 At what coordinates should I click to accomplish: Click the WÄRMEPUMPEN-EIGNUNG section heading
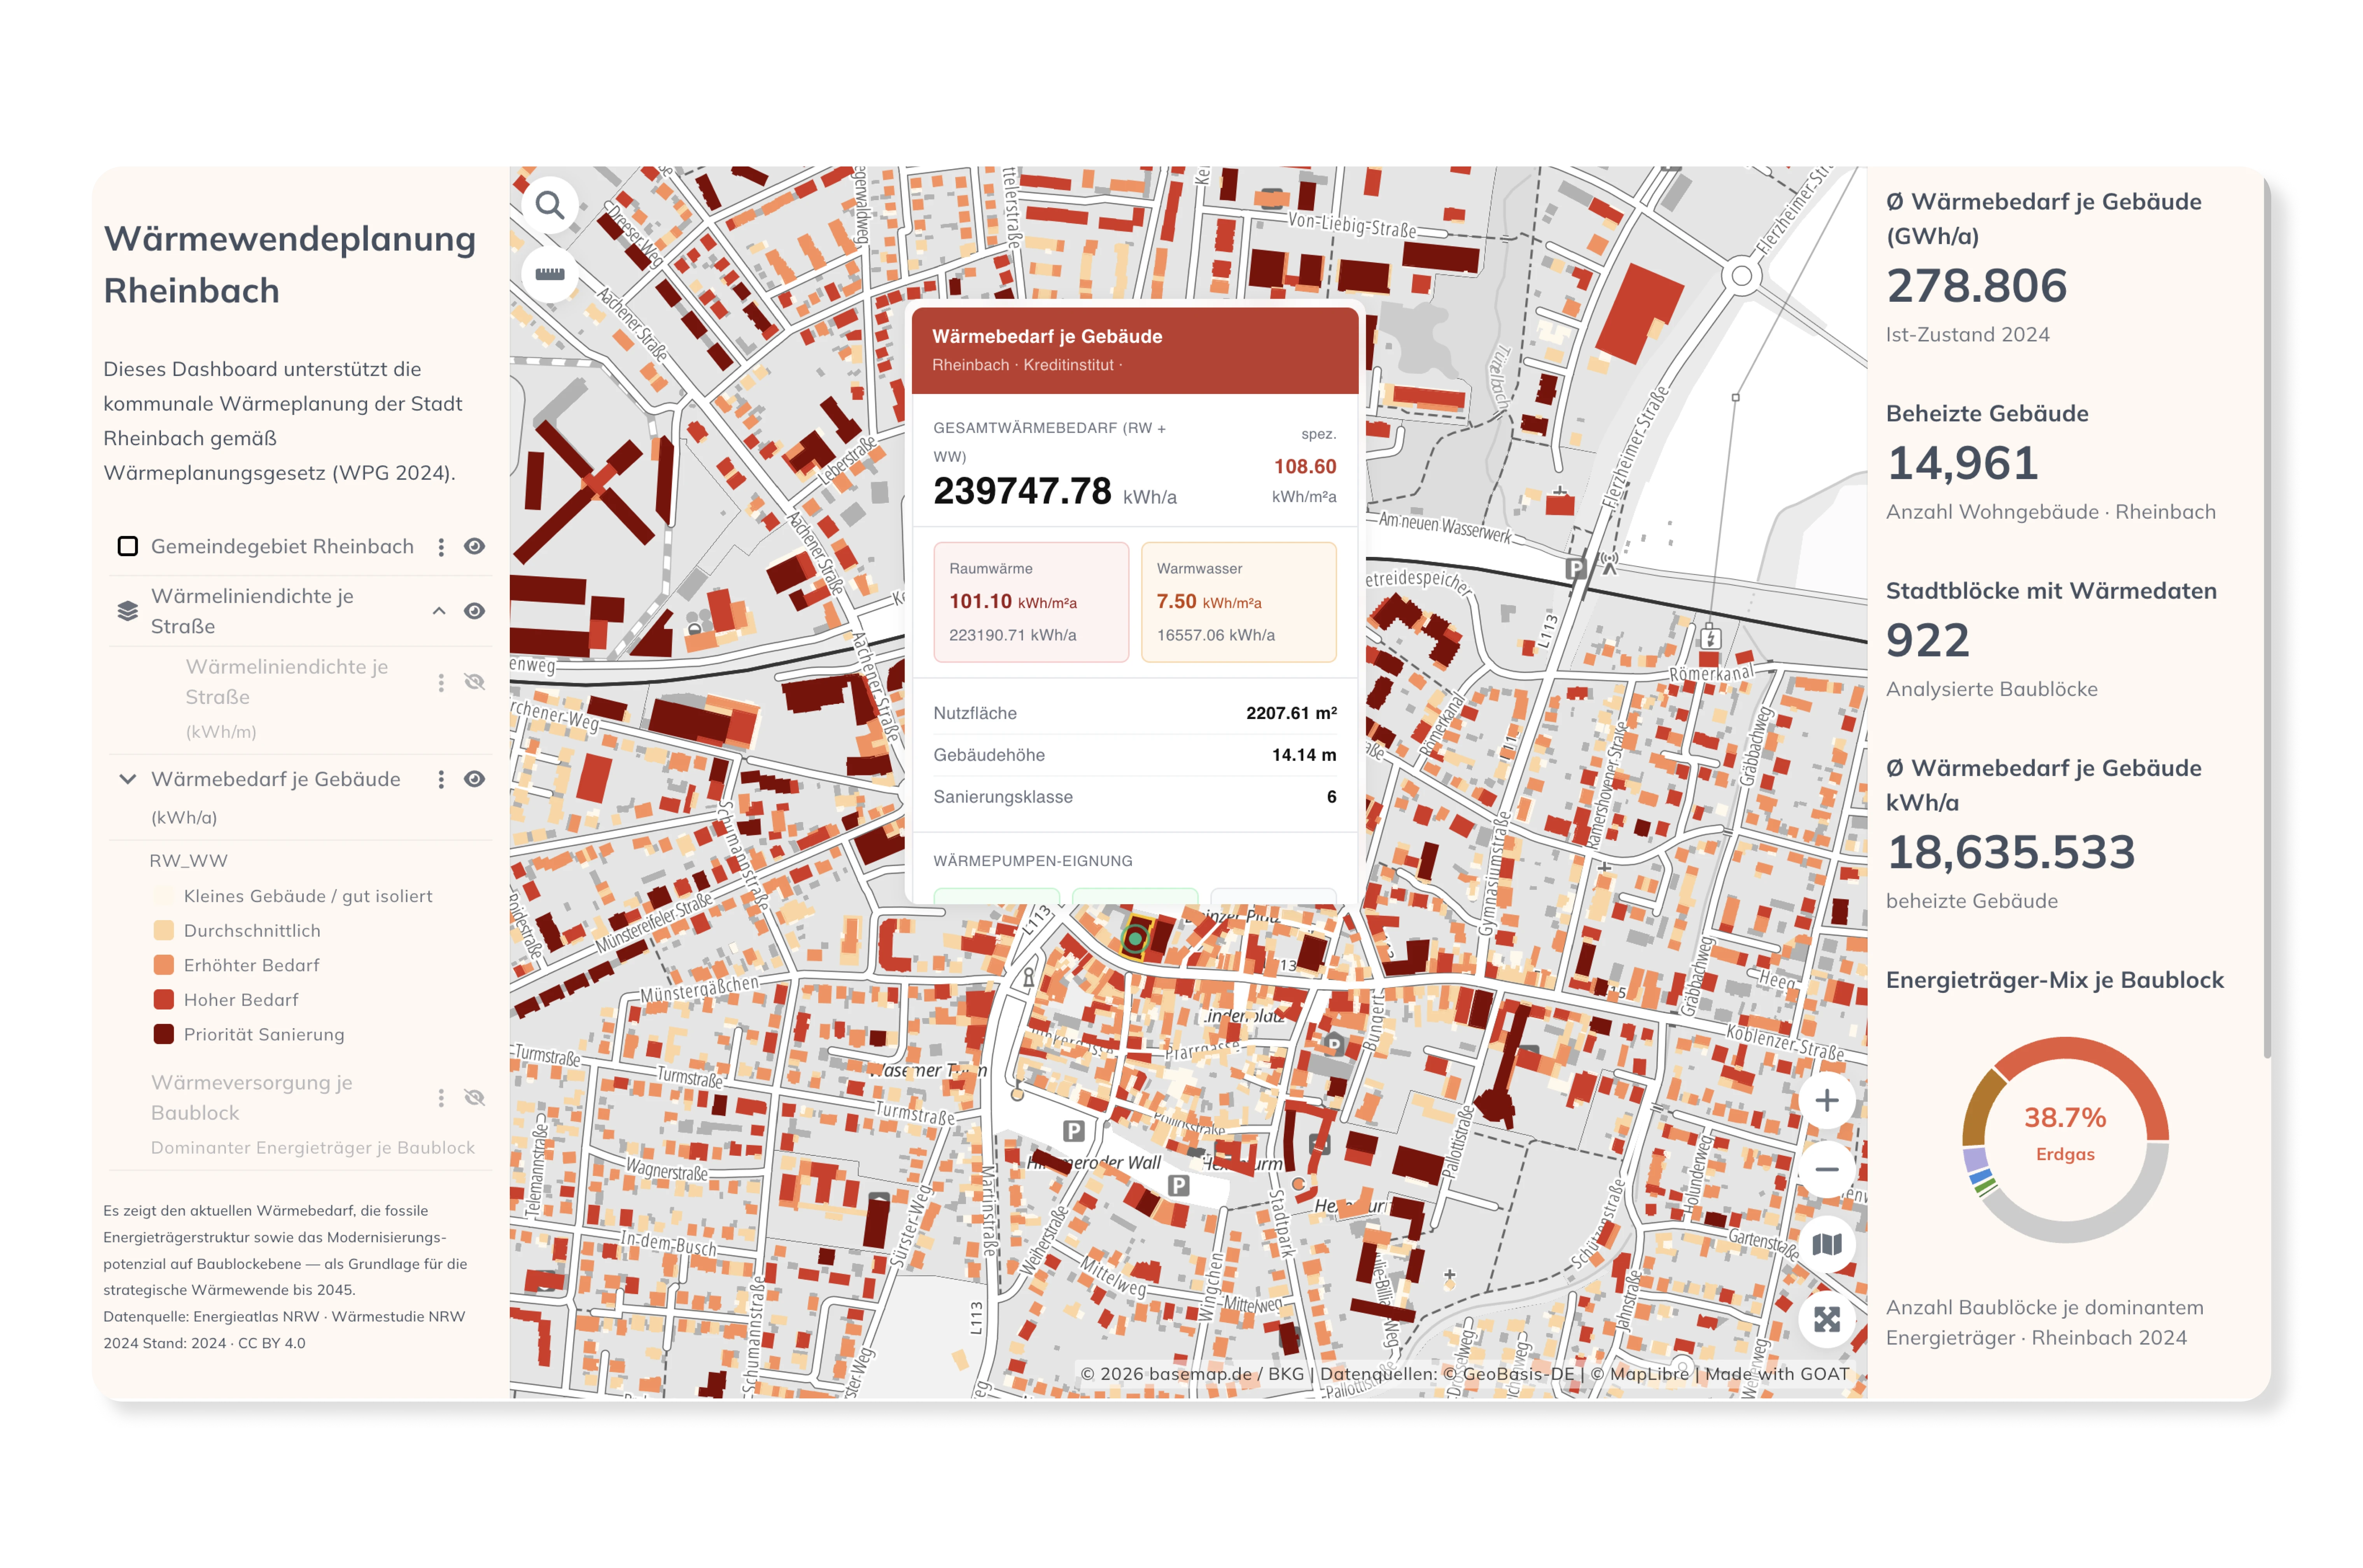(1032, 861)
